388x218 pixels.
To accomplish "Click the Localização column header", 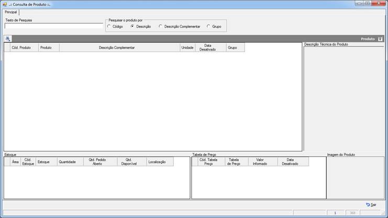I will tap(160, 162).
